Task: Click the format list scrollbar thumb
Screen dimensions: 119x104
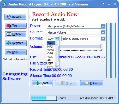Action: 57,54
